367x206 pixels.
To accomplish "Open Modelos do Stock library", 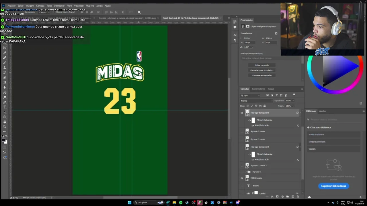I will (334, 142).
